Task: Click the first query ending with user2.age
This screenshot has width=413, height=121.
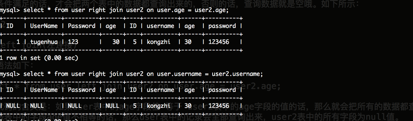Action: point(126,10)
